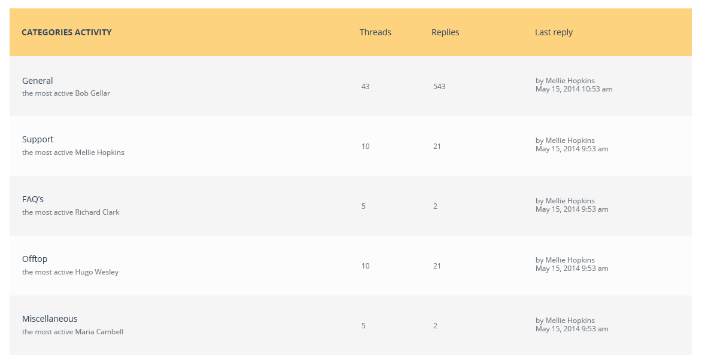
Task: Open the General category
Action: click(37, 81)
